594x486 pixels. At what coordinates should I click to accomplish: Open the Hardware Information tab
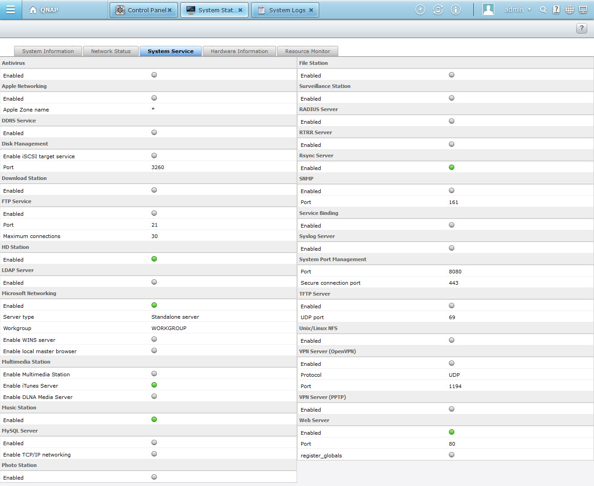pyautogui.click(x=239, y=51)
